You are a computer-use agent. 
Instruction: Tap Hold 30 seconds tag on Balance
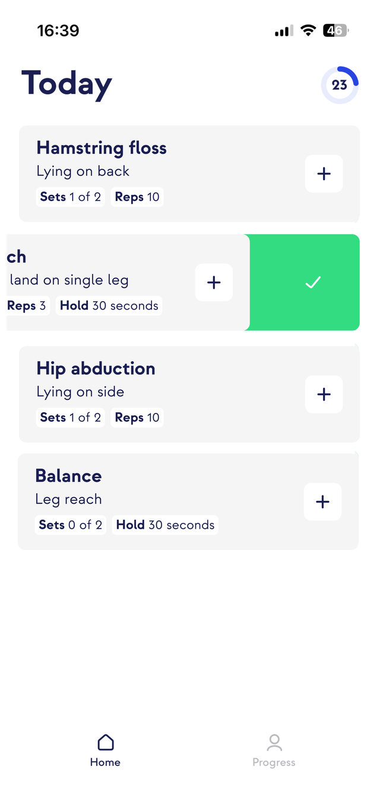[165, 525]
